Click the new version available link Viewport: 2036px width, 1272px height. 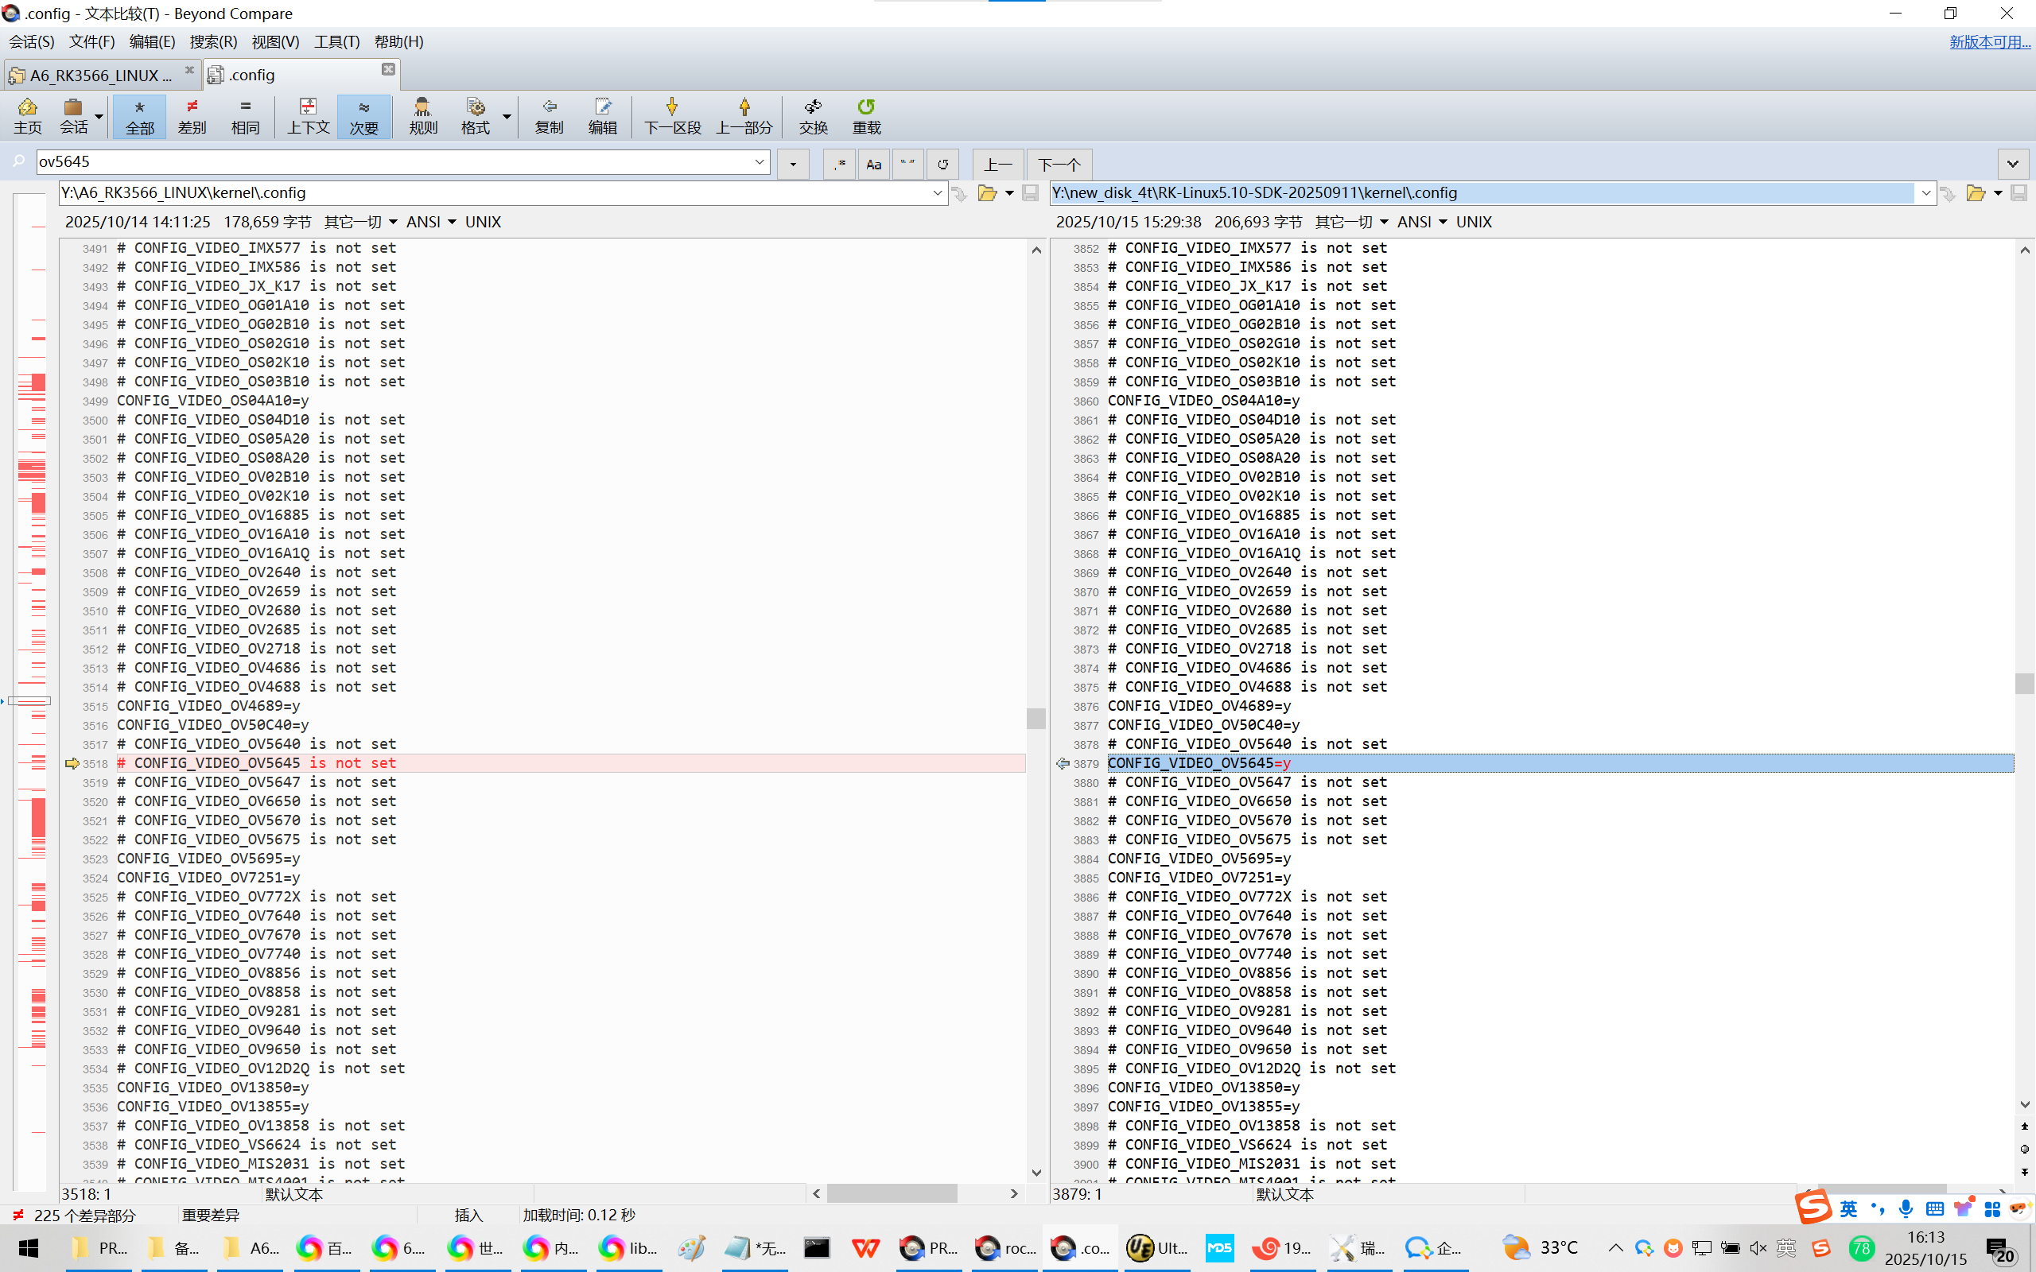click(x=1989, y=41)
